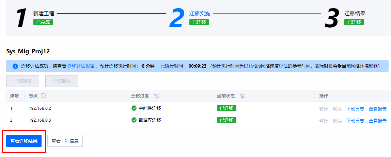Viewport: 391px width, 157px height.
Task: Click the 全部取消 button
Action: click(62, 81)
